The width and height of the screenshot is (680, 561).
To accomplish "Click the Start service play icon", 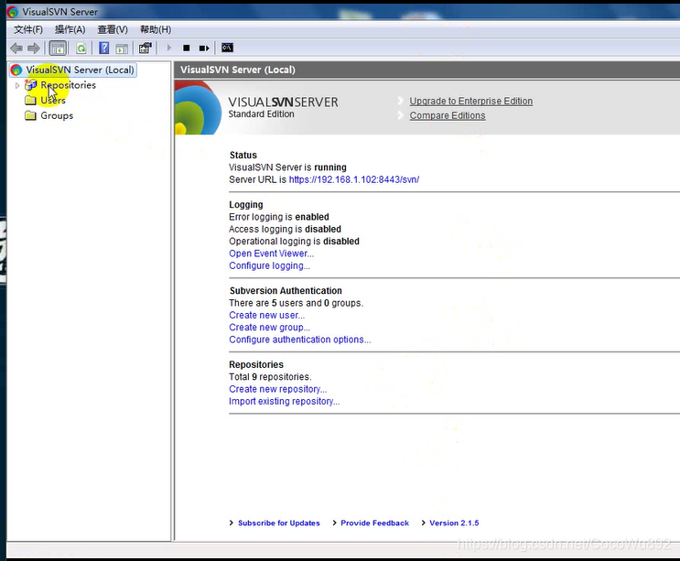I will (169, 48).
